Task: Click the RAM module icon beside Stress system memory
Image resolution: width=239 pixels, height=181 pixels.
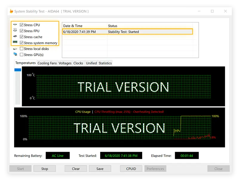Action: click(x=15, y=42)
